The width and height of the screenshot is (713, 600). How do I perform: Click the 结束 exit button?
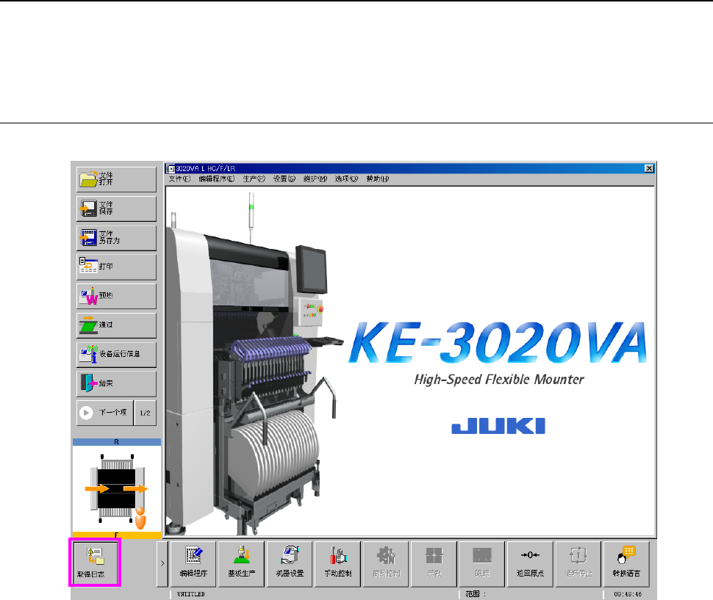116,384
